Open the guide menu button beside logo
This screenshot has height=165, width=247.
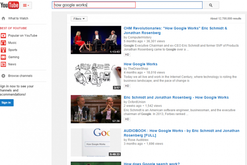(x=26, y=5)
